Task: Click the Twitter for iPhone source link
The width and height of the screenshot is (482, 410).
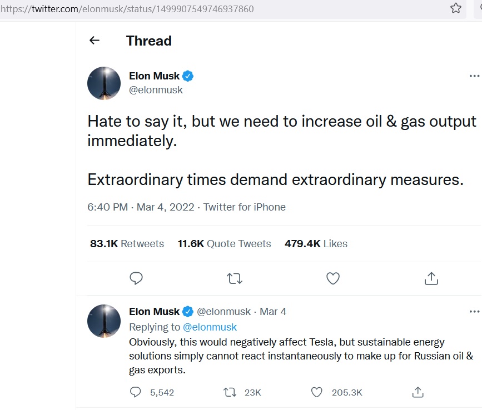Action: [x=245, y=207]
